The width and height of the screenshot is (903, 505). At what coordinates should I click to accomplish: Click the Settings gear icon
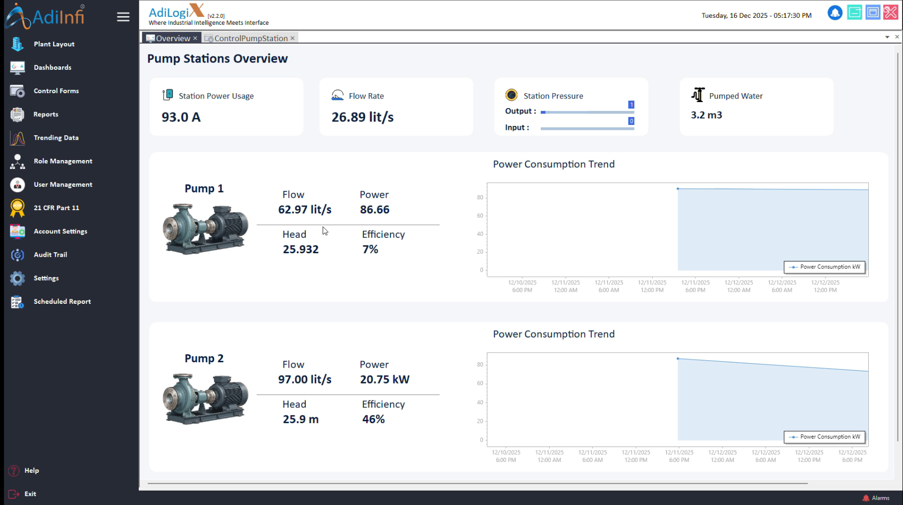point(17,279)
